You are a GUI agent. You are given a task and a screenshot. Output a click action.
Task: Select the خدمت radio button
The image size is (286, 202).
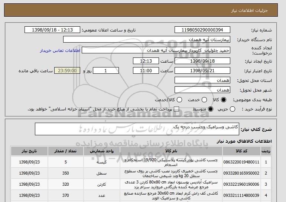(x=204, y=100)
